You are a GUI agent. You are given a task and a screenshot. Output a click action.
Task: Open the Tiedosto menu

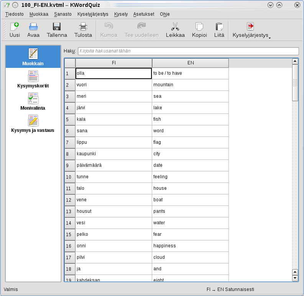pyautogui.click(x=15, y=14)
